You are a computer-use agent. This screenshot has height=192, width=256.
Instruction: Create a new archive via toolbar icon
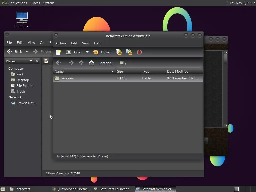[58, 52]
